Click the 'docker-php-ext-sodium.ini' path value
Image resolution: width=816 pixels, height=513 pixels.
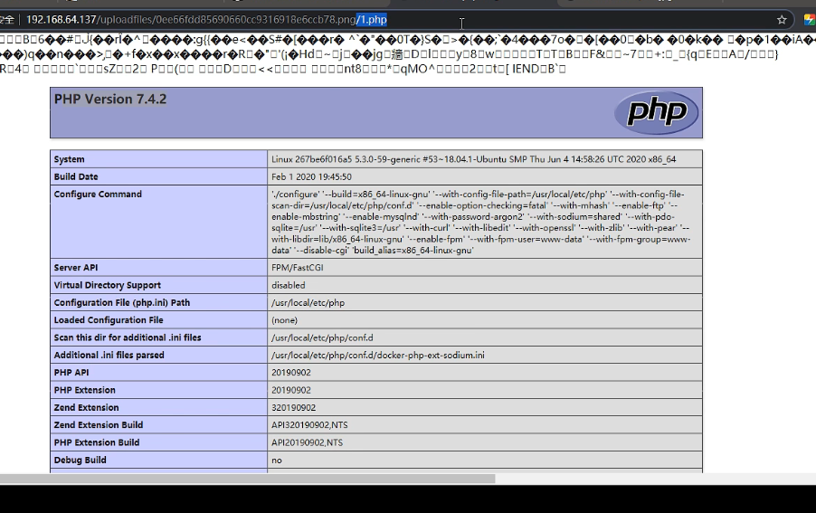tap(378, 355)
